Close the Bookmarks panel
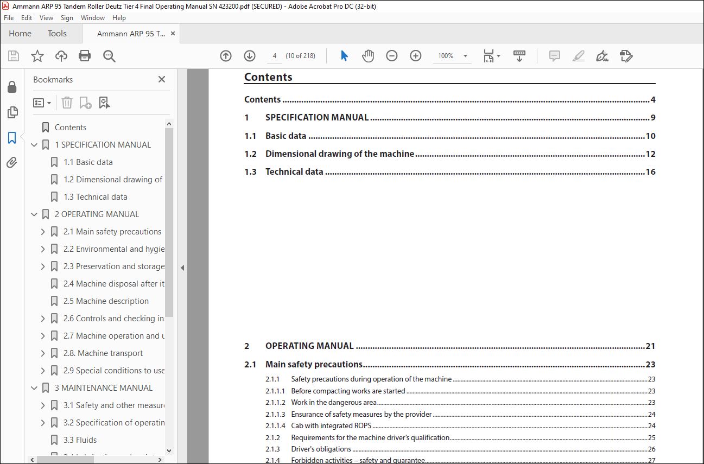 pyautogui.click(x=161, y=79)
